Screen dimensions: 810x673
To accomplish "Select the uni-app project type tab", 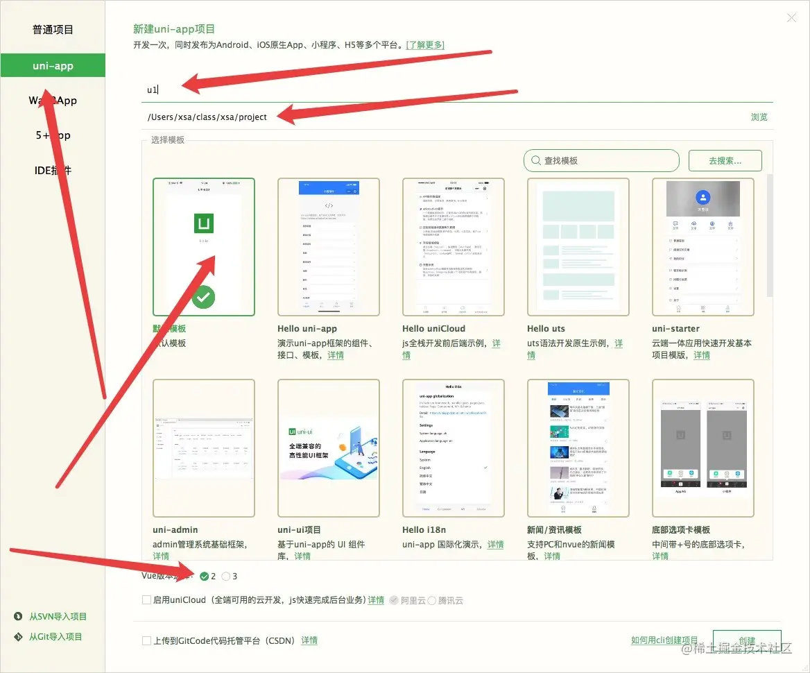I will click(x=53, y=66).
